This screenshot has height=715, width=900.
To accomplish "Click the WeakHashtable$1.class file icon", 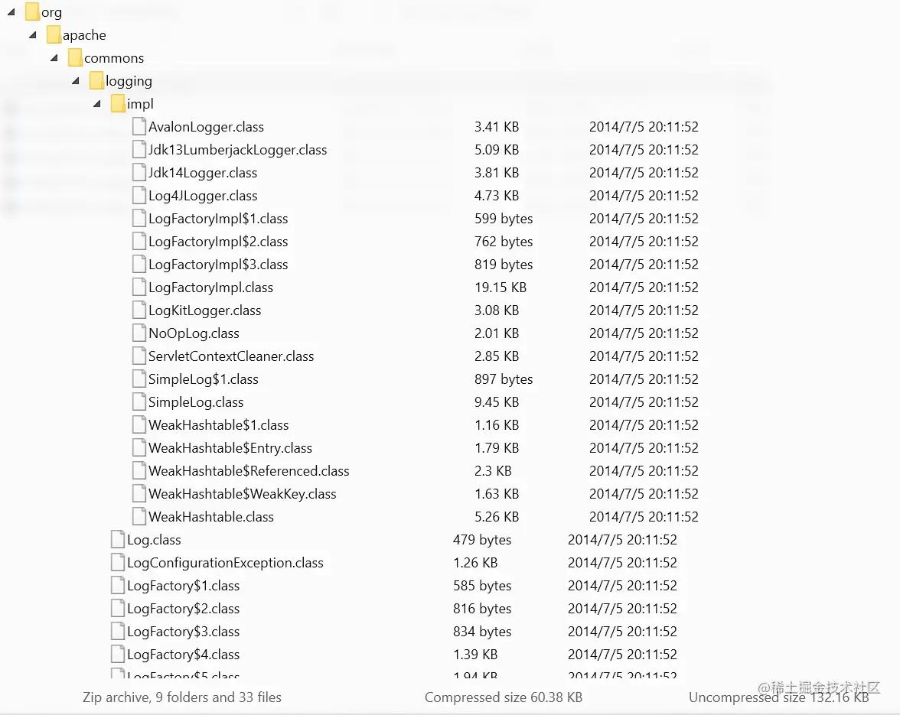I will coord(139,425).
